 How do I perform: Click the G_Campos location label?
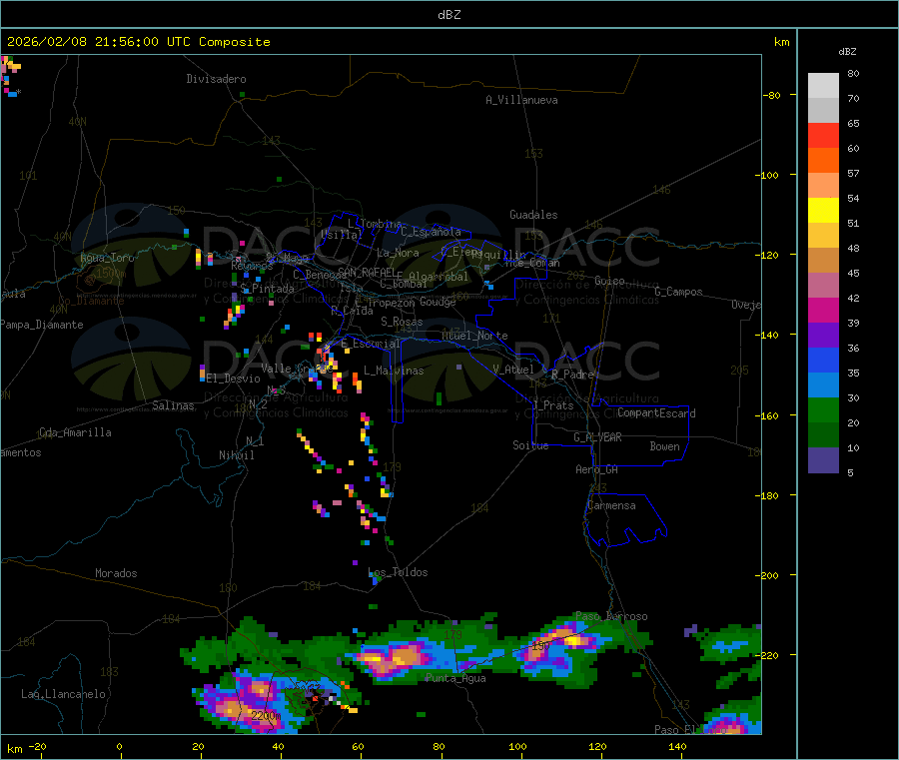(x=679, y=292)
